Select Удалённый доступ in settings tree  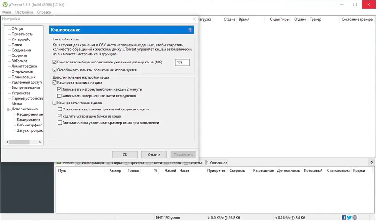click(27, 82)
